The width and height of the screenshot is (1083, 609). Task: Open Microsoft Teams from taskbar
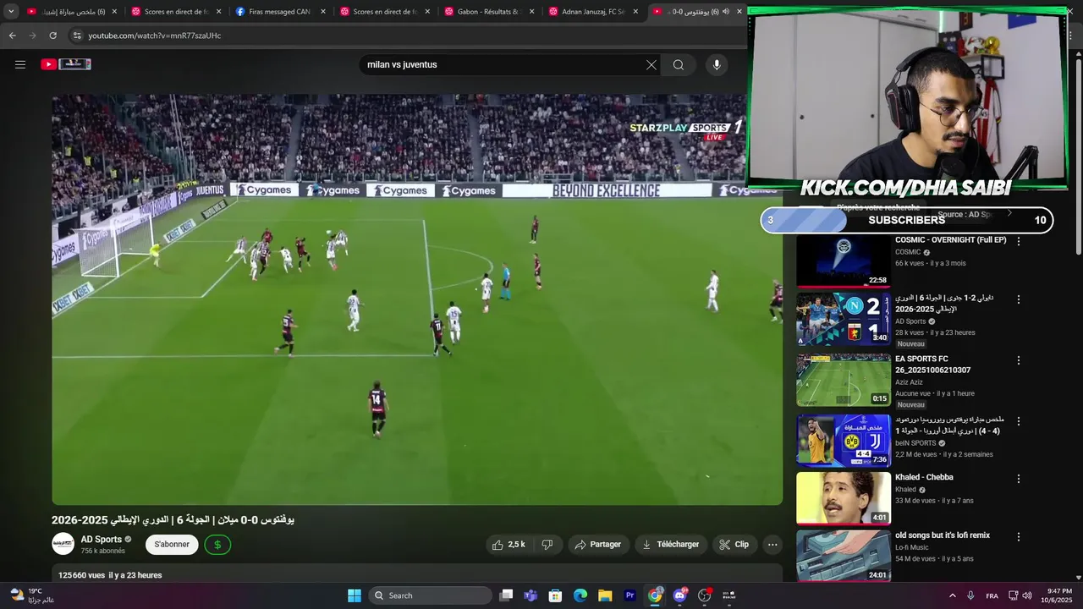531,595
